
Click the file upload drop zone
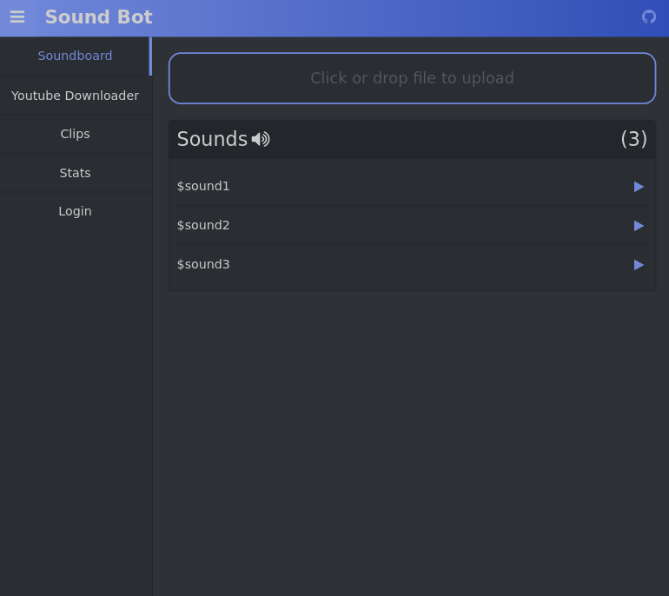coord(412,78)
